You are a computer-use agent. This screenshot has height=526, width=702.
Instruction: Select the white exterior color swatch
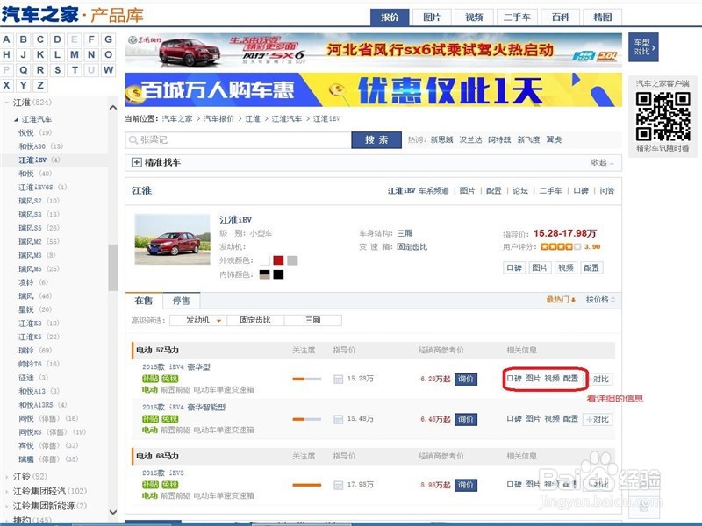tap(265, 260)
